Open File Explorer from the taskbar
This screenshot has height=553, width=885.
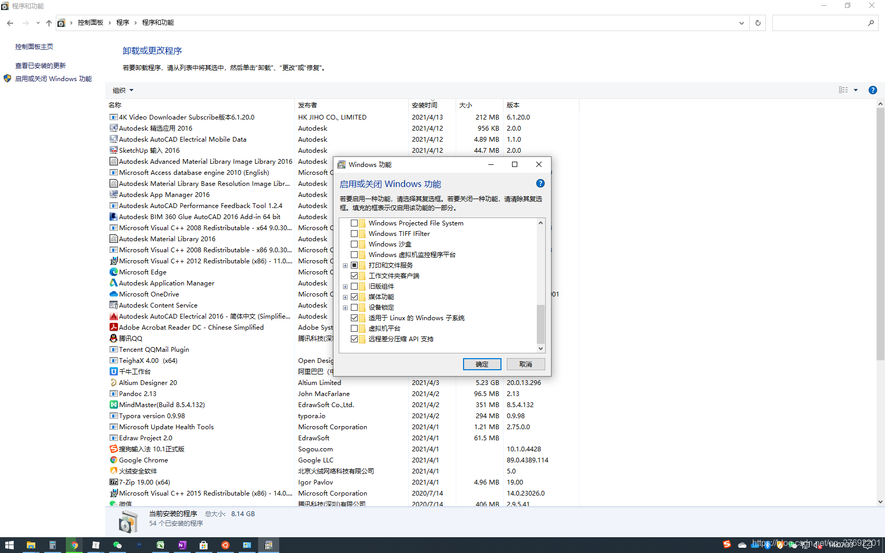(x=31, y=545)
